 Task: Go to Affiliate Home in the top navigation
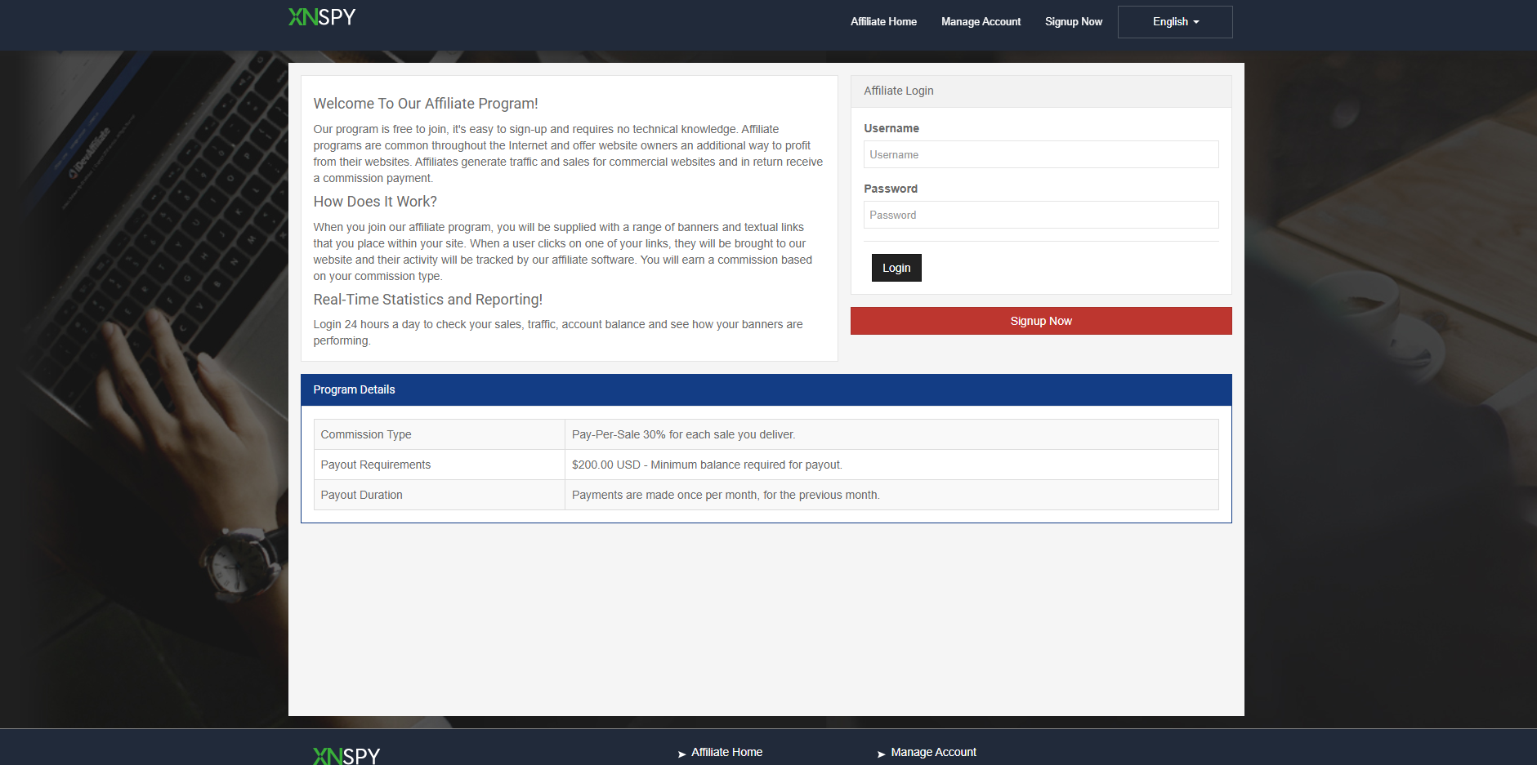coord(882,22)
